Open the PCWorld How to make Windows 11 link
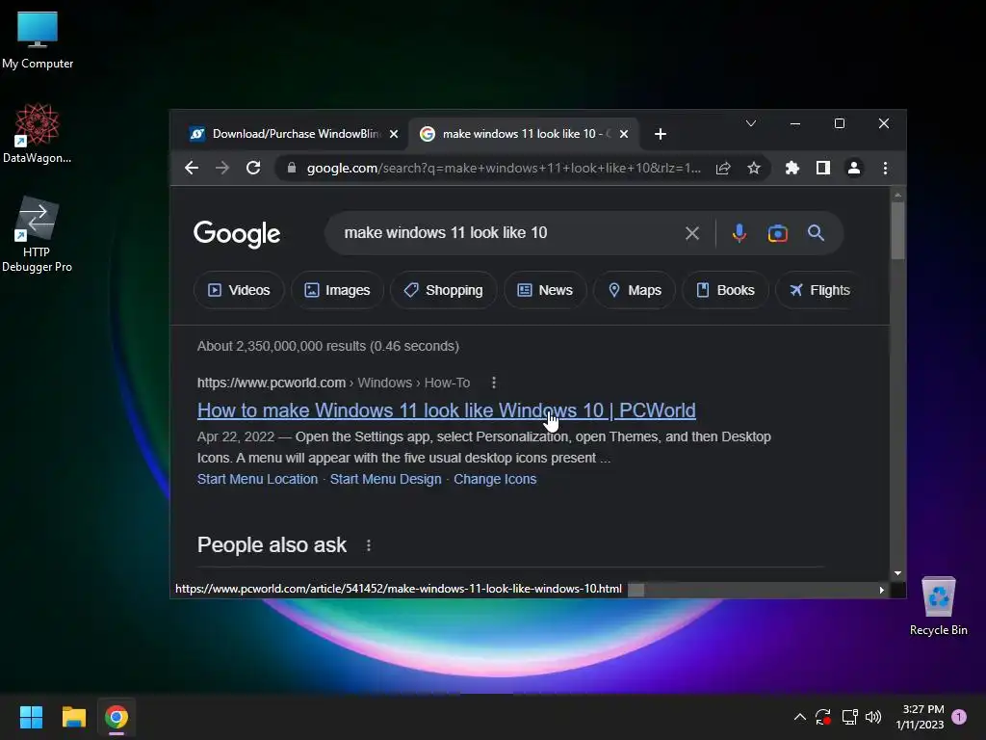This screenshot has width=986, height=740. 447,410
